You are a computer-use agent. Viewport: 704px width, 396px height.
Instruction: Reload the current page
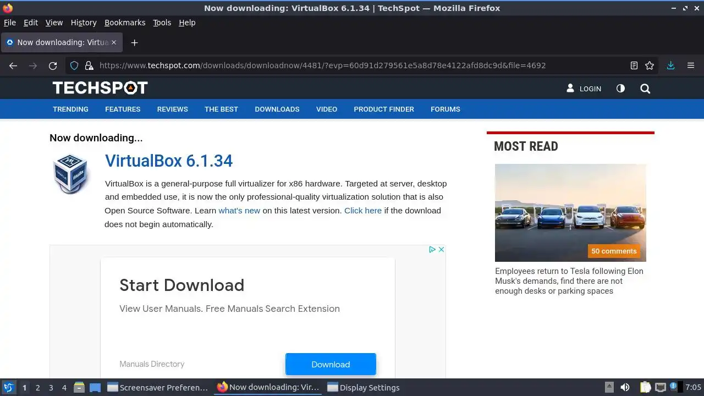[x=53, y=65]
